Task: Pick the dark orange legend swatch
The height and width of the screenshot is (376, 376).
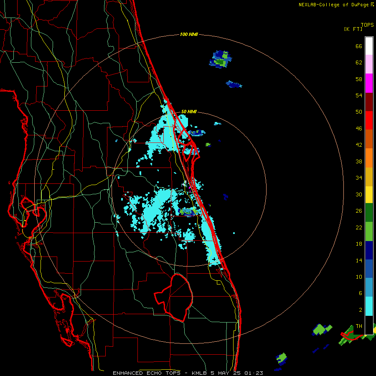Action: [369, 139]
